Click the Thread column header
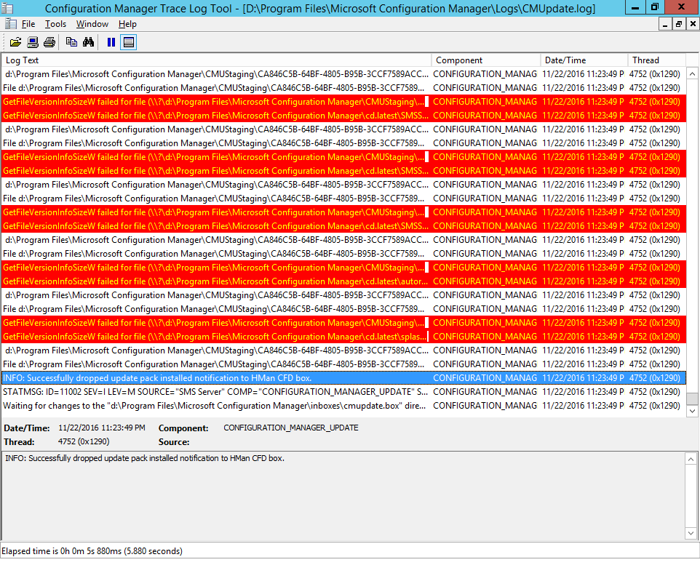This screenshot has width=700, height=581. (x=656, y=60)
